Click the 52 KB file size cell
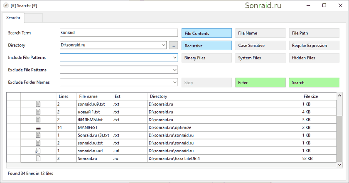 319,159
